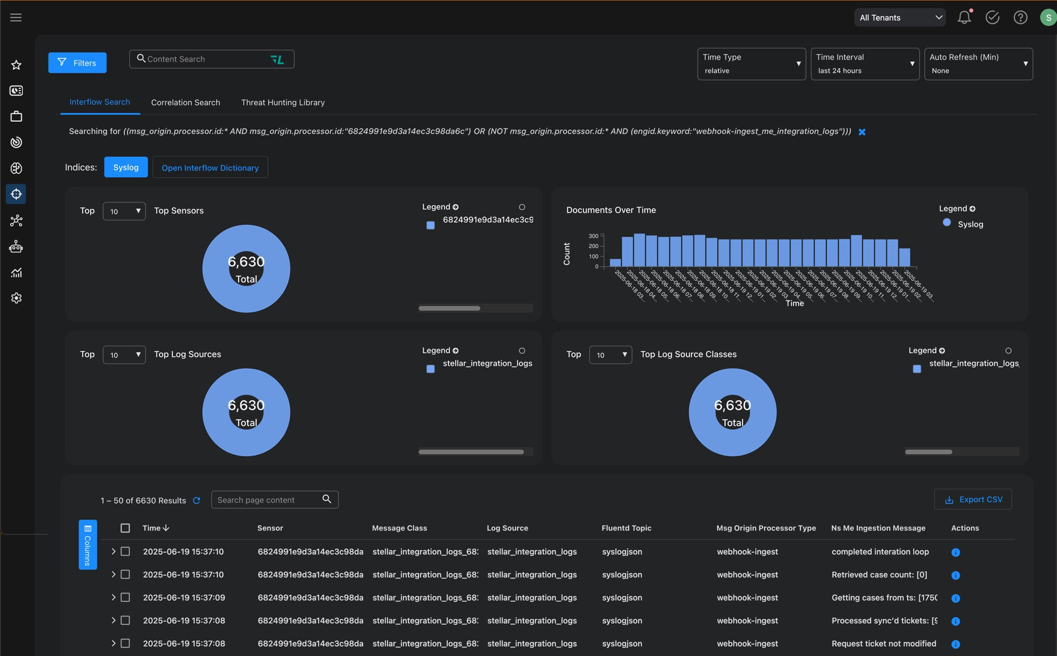This screenshot has height=656, width=1057.
Task: Open the notifications bell icon
Action: pyautogui.click(x=964, y=17)
